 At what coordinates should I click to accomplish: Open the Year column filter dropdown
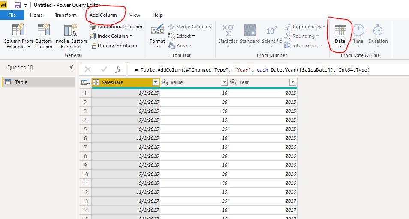(x=293, y=82)
